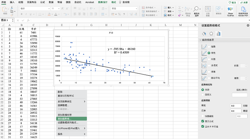Expand the 更改图表类型 submenu
This screenshot has width=250, height=139.
[x=70, y=101]
